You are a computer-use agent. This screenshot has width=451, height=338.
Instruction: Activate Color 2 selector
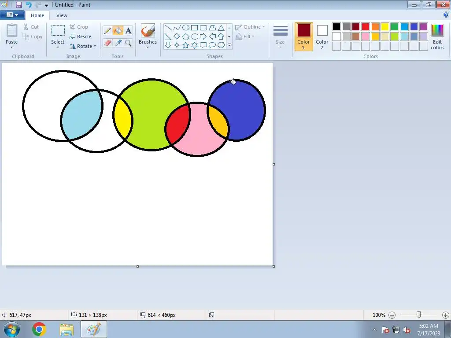[322, 37]
